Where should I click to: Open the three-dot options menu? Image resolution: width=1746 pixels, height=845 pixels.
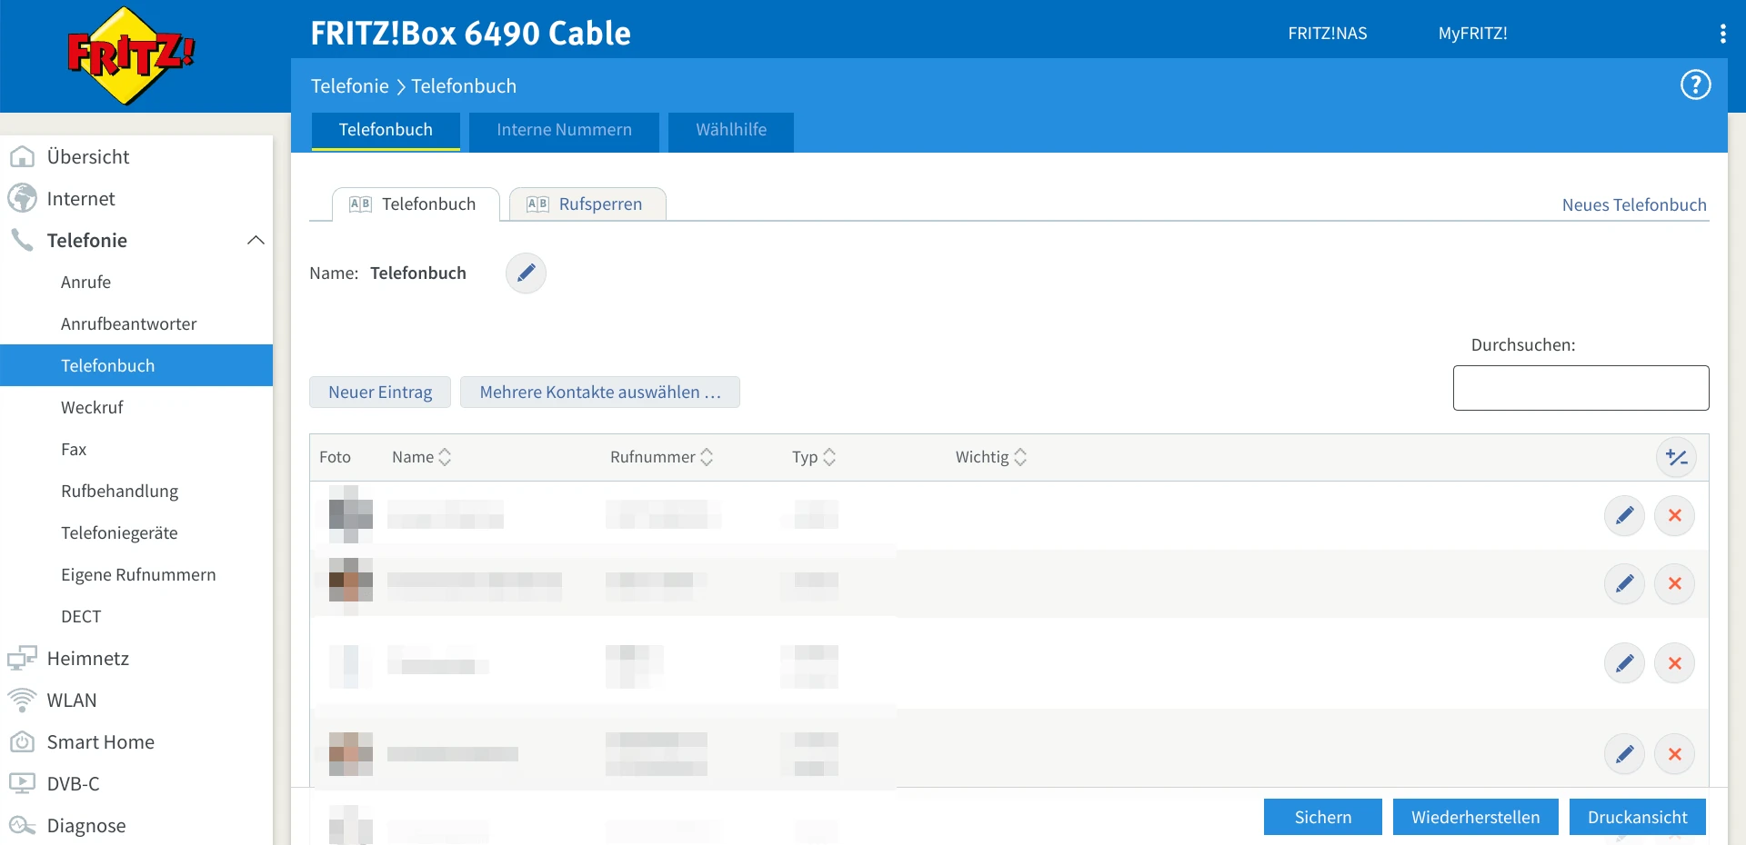click(1722, 34)
